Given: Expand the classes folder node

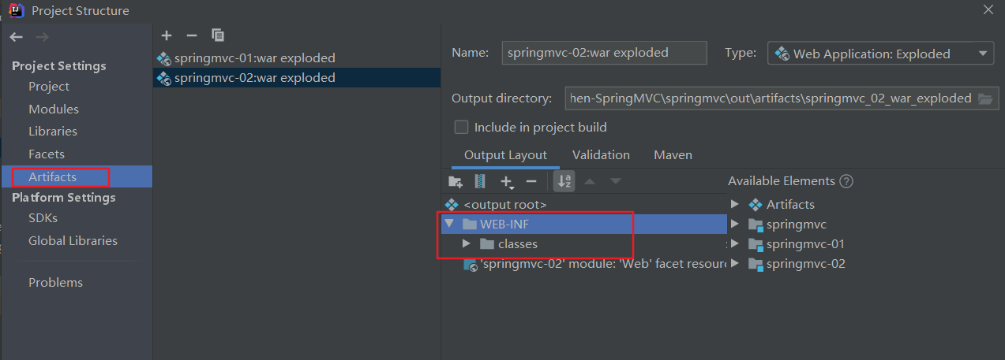Looking at the screenshot, I should 467,244.
